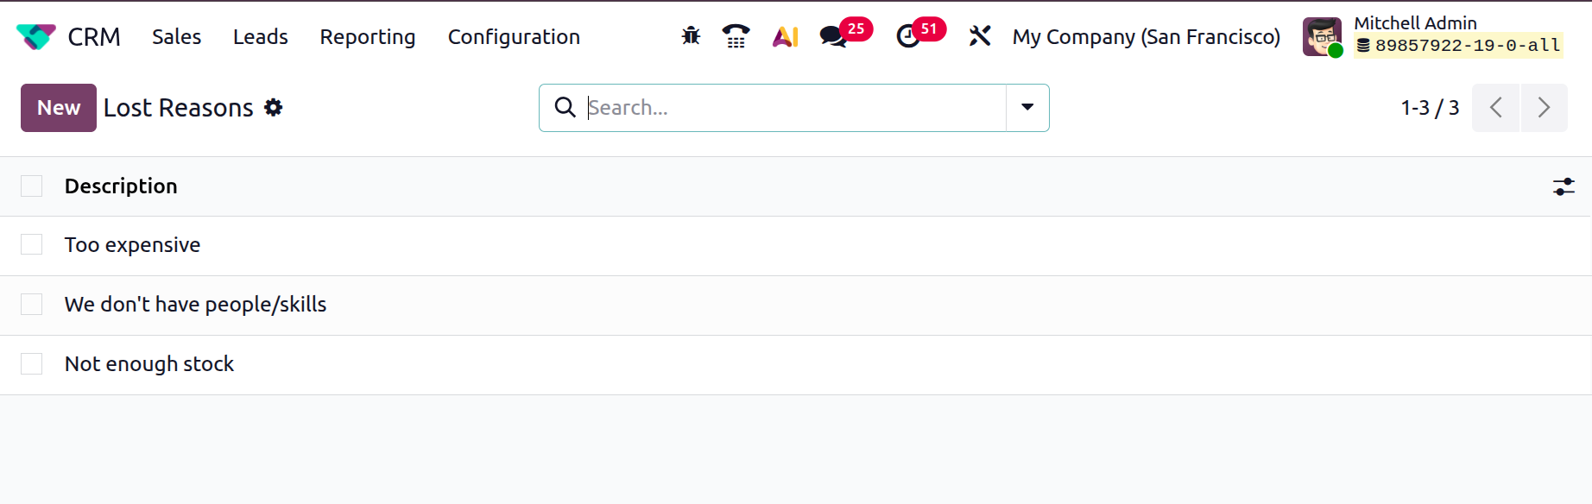Tick the Too expensive row checkbox

(x=32, y=245)
